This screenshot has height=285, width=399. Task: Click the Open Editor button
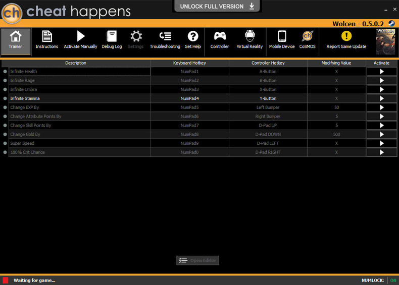[197, 260]
